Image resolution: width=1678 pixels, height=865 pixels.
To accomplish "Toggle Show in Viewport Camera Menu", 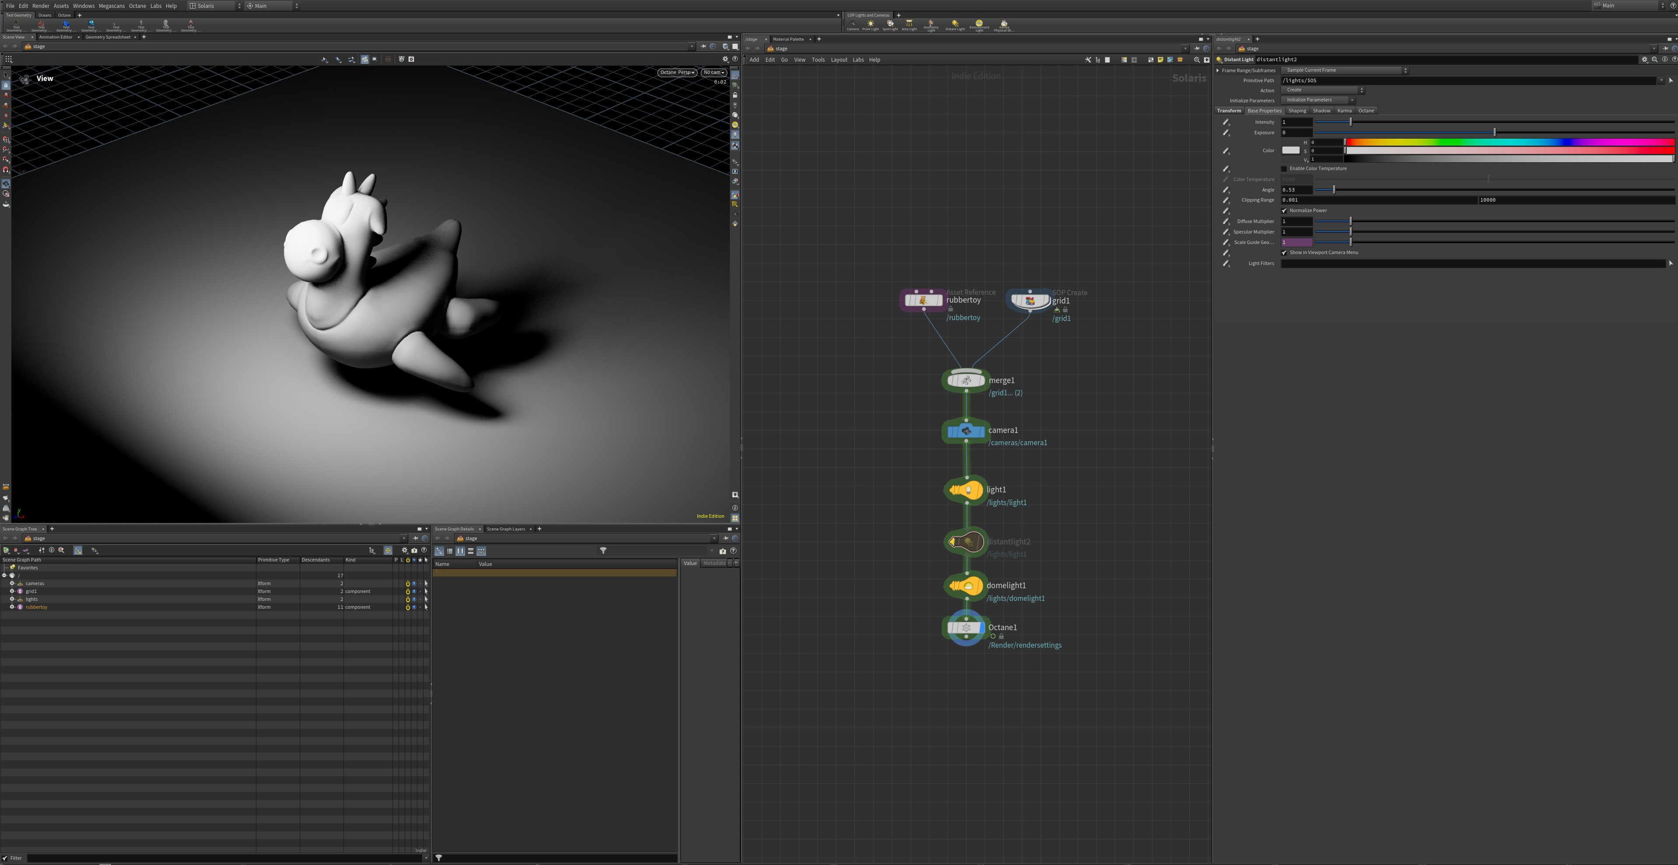I will tap(1285, 252).
